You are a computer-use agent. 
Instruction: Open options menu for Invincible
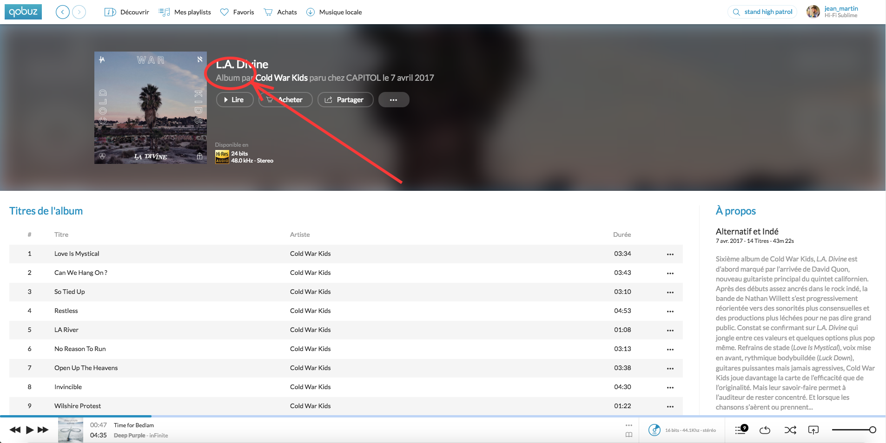coord(670,387)
